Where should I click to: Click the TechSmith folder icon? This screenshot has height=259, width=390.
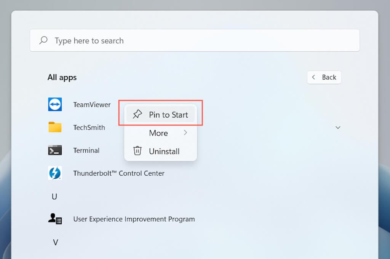(x=55, y=127)
